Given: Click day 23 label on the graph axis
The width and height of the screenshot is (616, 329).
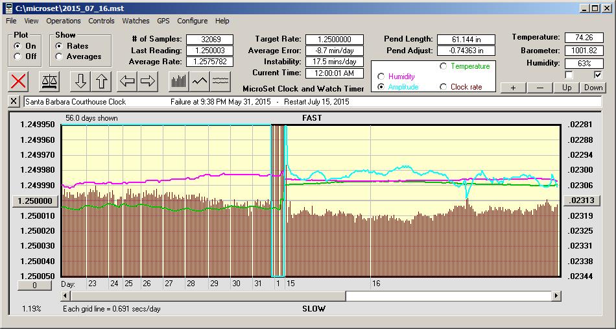Looking at the screenshot, I should pyautogui.click(x=92, y=284).
